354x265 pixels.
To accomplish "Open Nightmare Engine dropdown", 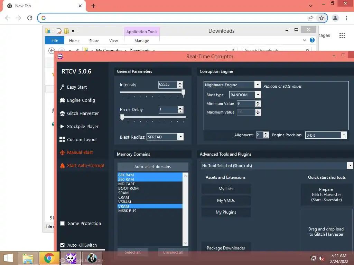I will [257, 85].
